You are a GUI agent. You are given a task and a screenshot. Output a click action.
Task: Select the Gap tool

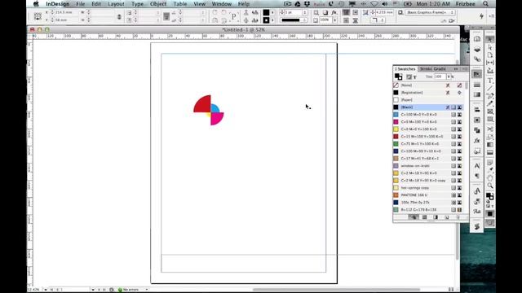pos(489,63)
